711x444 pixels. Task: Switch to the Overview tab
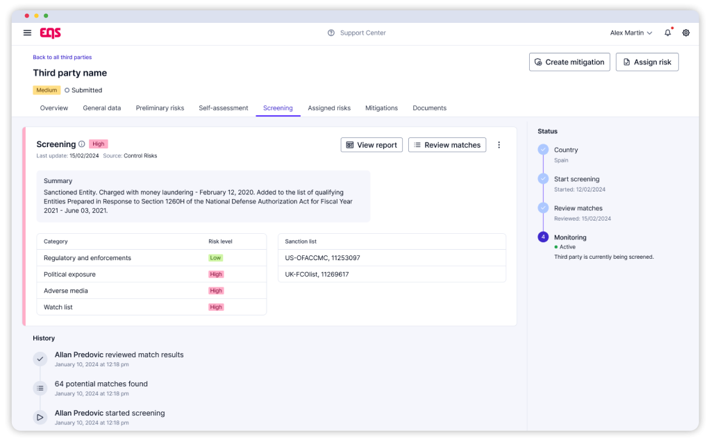click(x=54, y=108)
